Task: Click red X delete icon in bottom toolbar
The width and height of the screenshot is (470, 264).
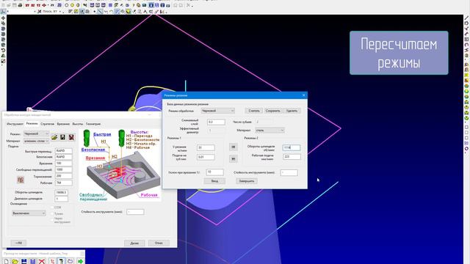Action: pyautogui.click(x=42, y=261)
